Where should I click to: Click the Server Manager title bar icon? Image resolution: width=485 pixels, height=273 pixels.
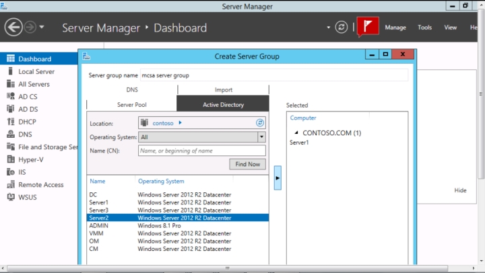pos(4,6)
